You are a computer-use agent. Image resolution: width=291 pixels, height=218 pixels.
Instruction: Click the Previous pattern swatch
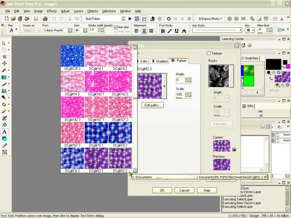222,164
